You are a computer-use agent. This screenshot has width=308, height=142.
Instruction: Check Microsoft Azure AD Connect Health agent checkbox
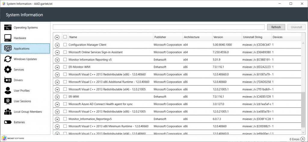point(65,104)
